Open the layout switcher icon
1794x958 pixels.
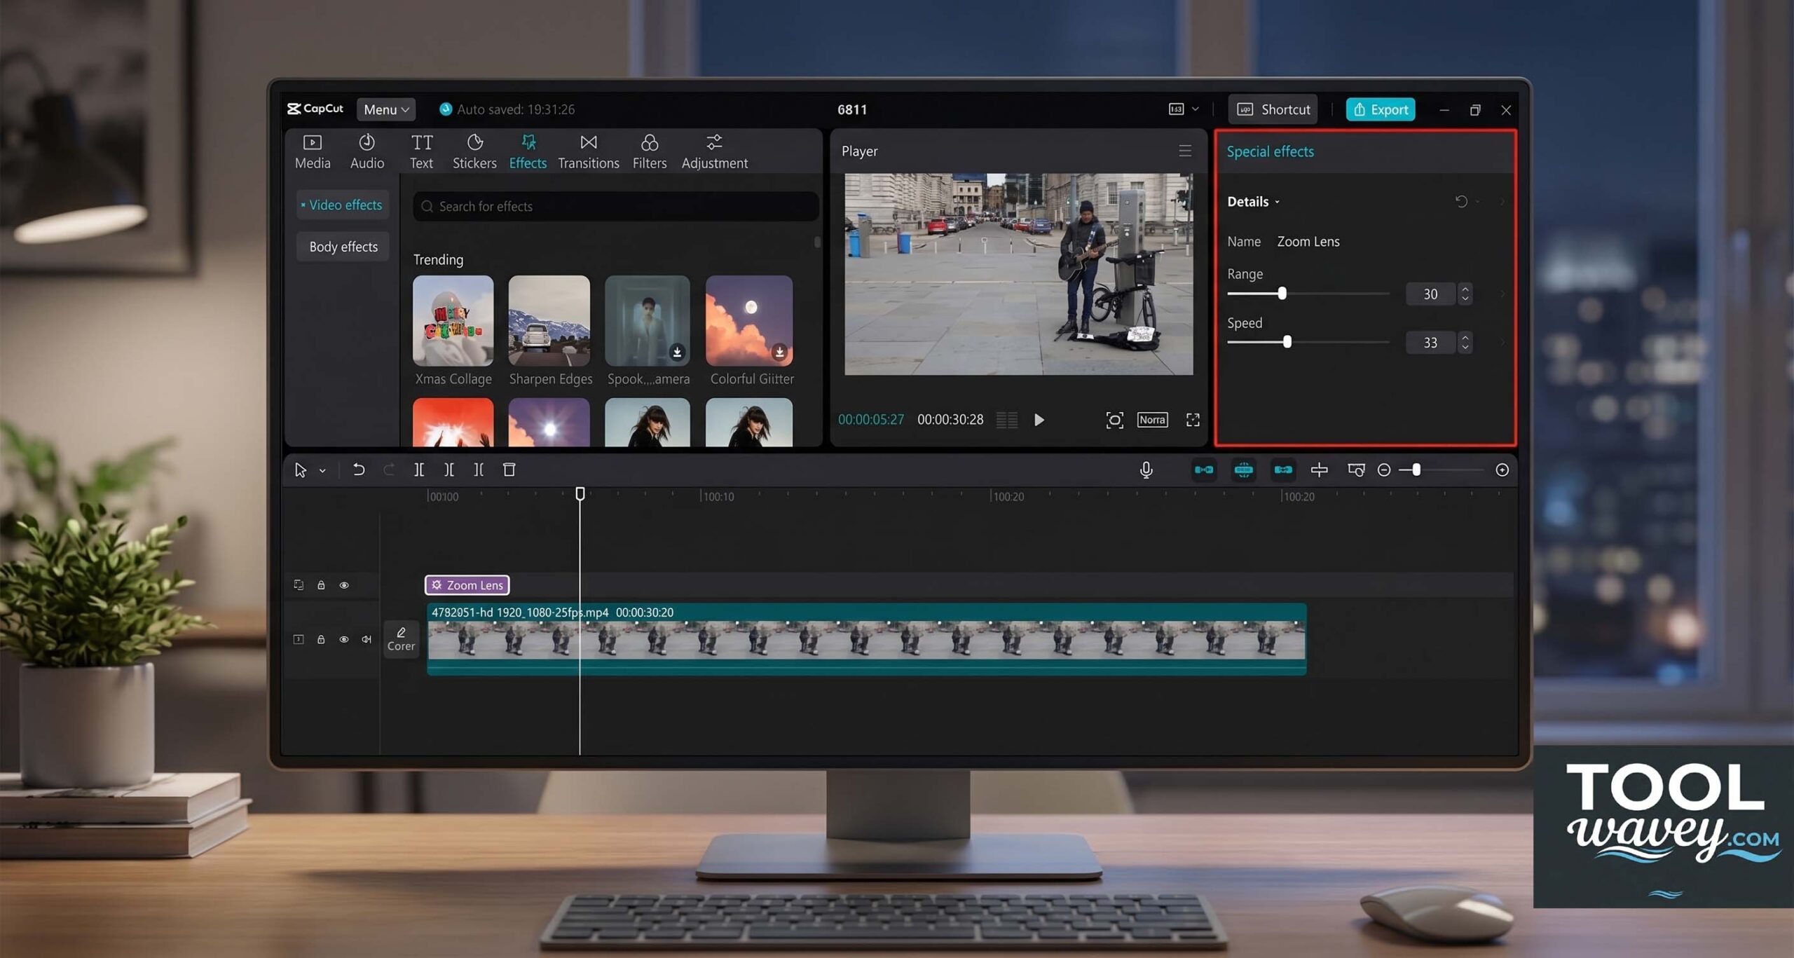point(1176,109)
